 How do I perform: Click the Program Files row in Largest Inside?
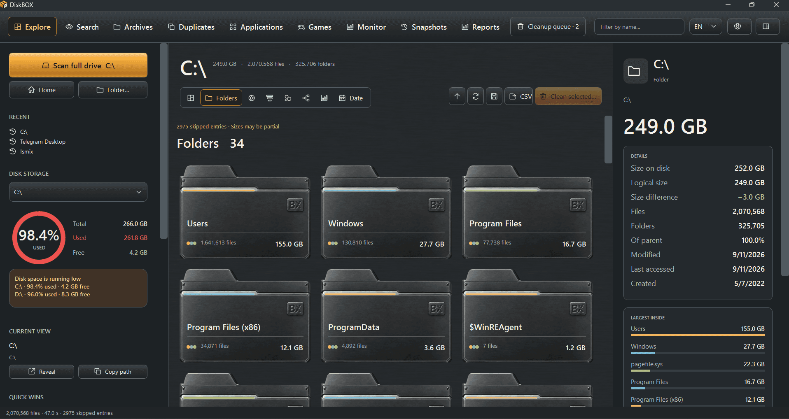click(x=698, y=384)
